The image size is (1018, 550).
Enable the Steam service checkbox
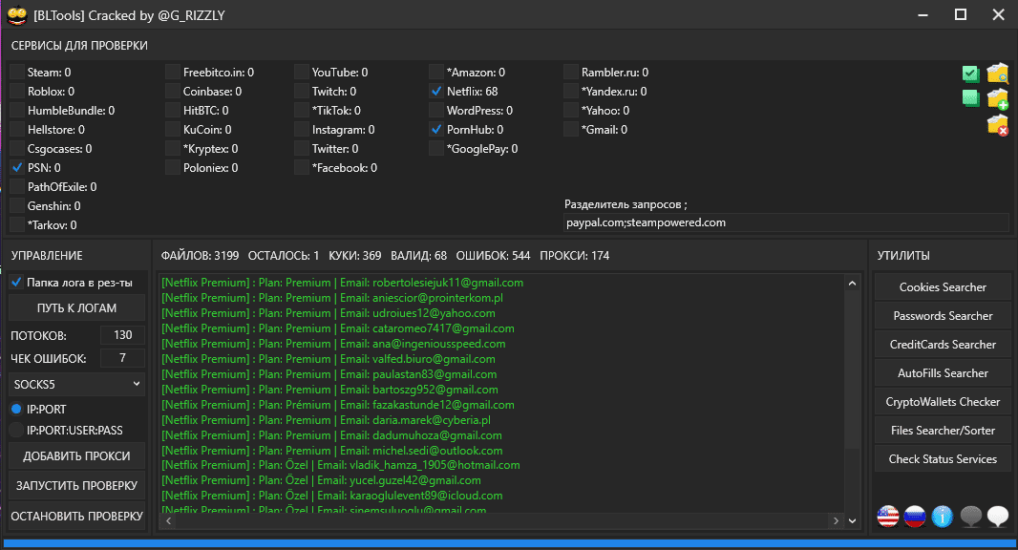[x=17, y=72]
